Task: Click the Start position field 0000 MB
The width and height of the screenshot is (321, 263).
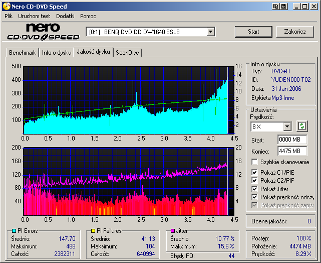Action: [292, 140]
